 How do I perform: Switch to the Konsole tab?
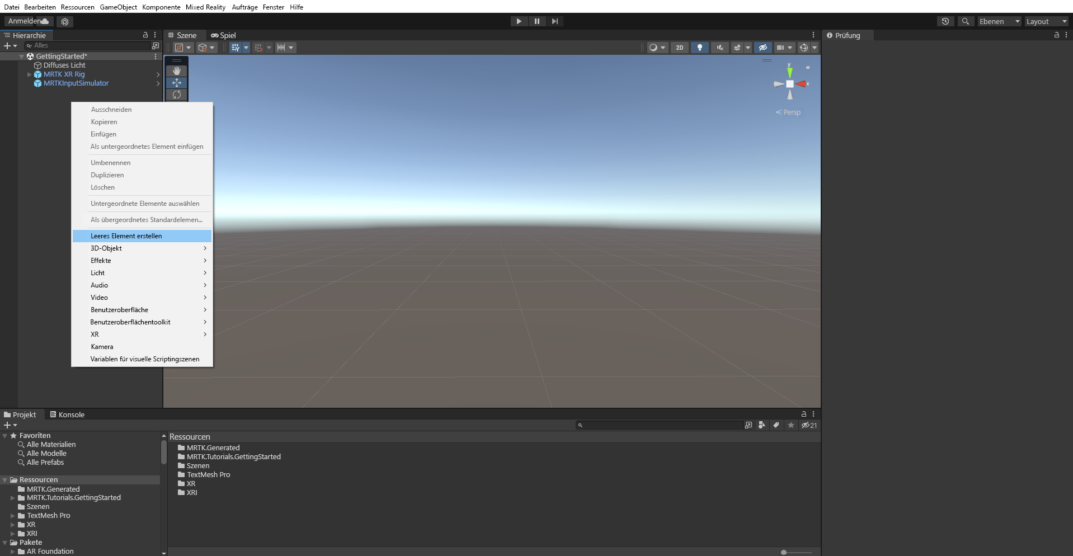(67, 414)
